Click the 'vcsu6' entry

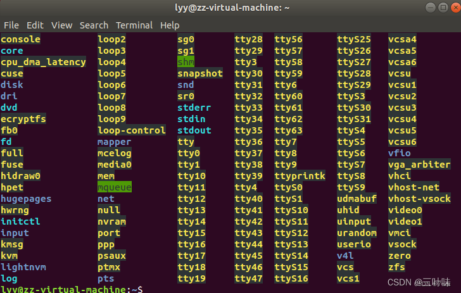pos(403,142)
